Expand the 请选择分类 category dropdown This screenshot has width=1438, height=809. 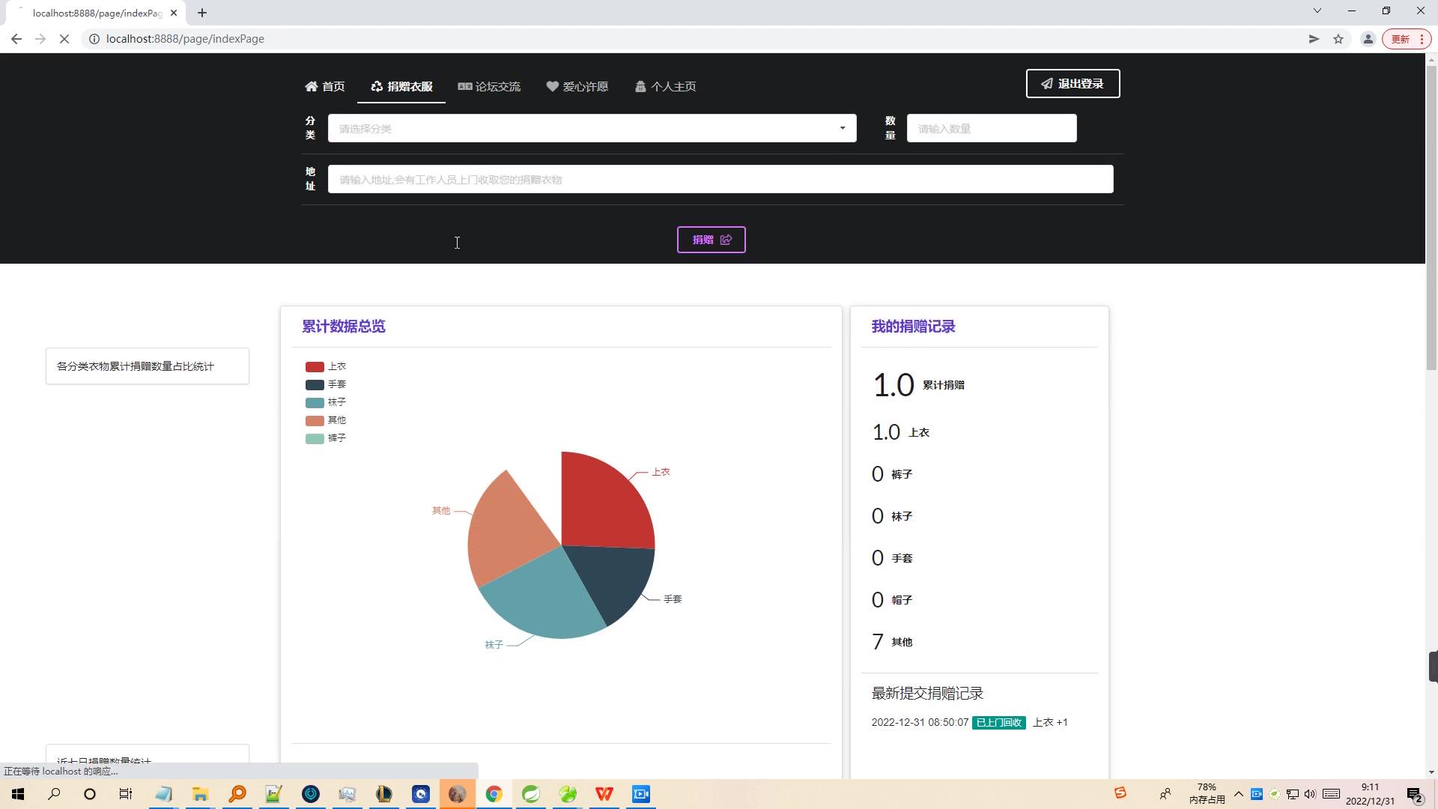pyautogui.click(x=592, y=128)
